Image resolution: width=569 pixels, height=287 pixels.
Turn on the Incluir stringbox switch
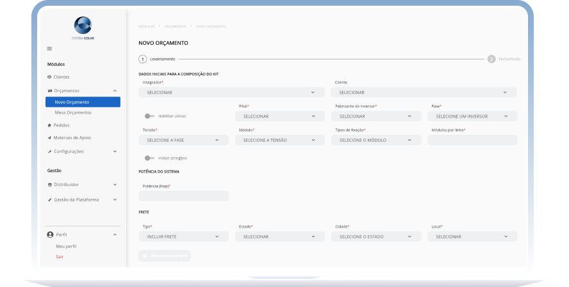(x=149, y=158)
